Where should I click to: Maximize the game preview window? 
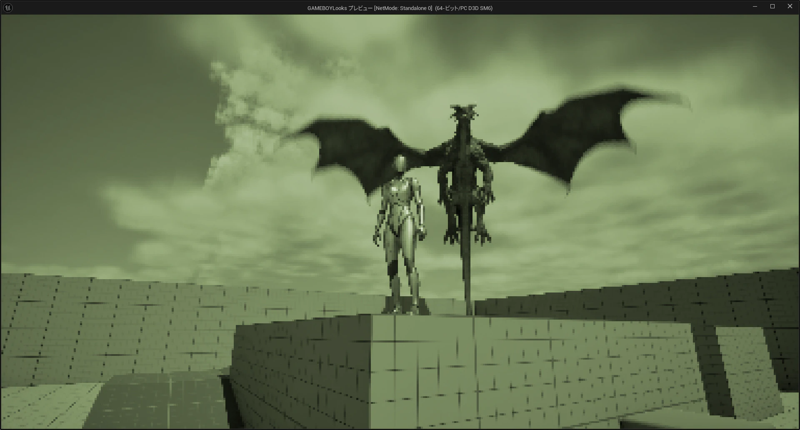click(772, 6)
